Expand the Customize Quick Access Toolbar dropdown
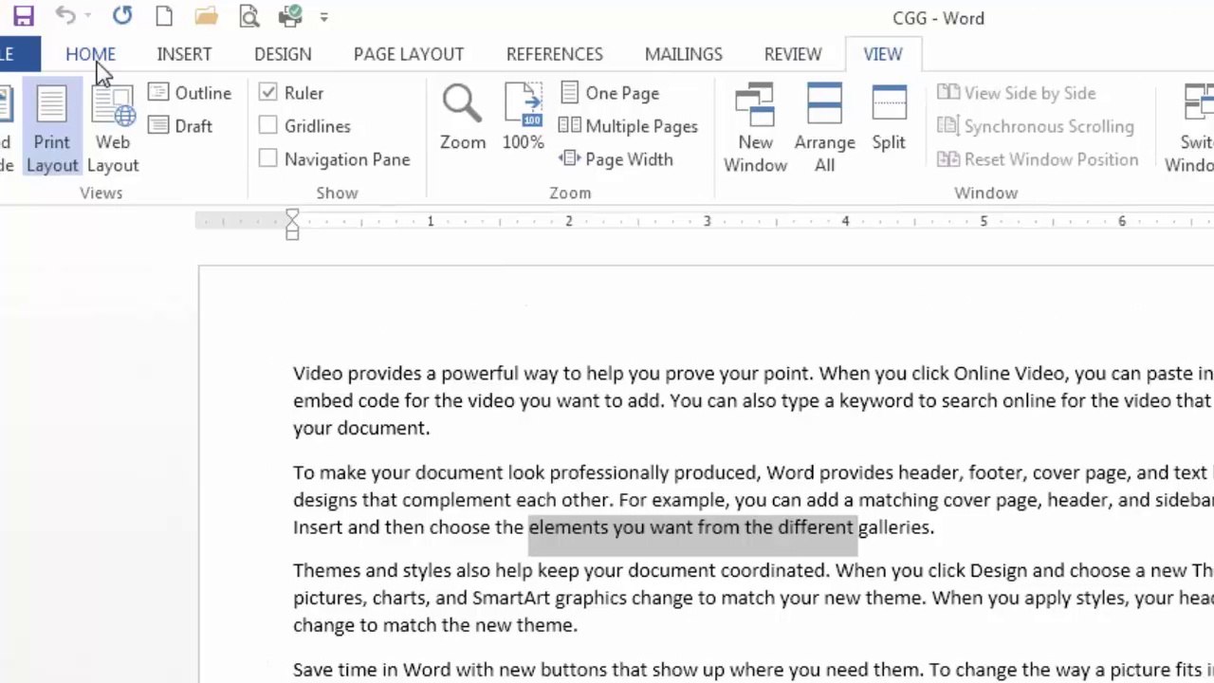Screen dimensions: 1214x683 pos(324,17)
